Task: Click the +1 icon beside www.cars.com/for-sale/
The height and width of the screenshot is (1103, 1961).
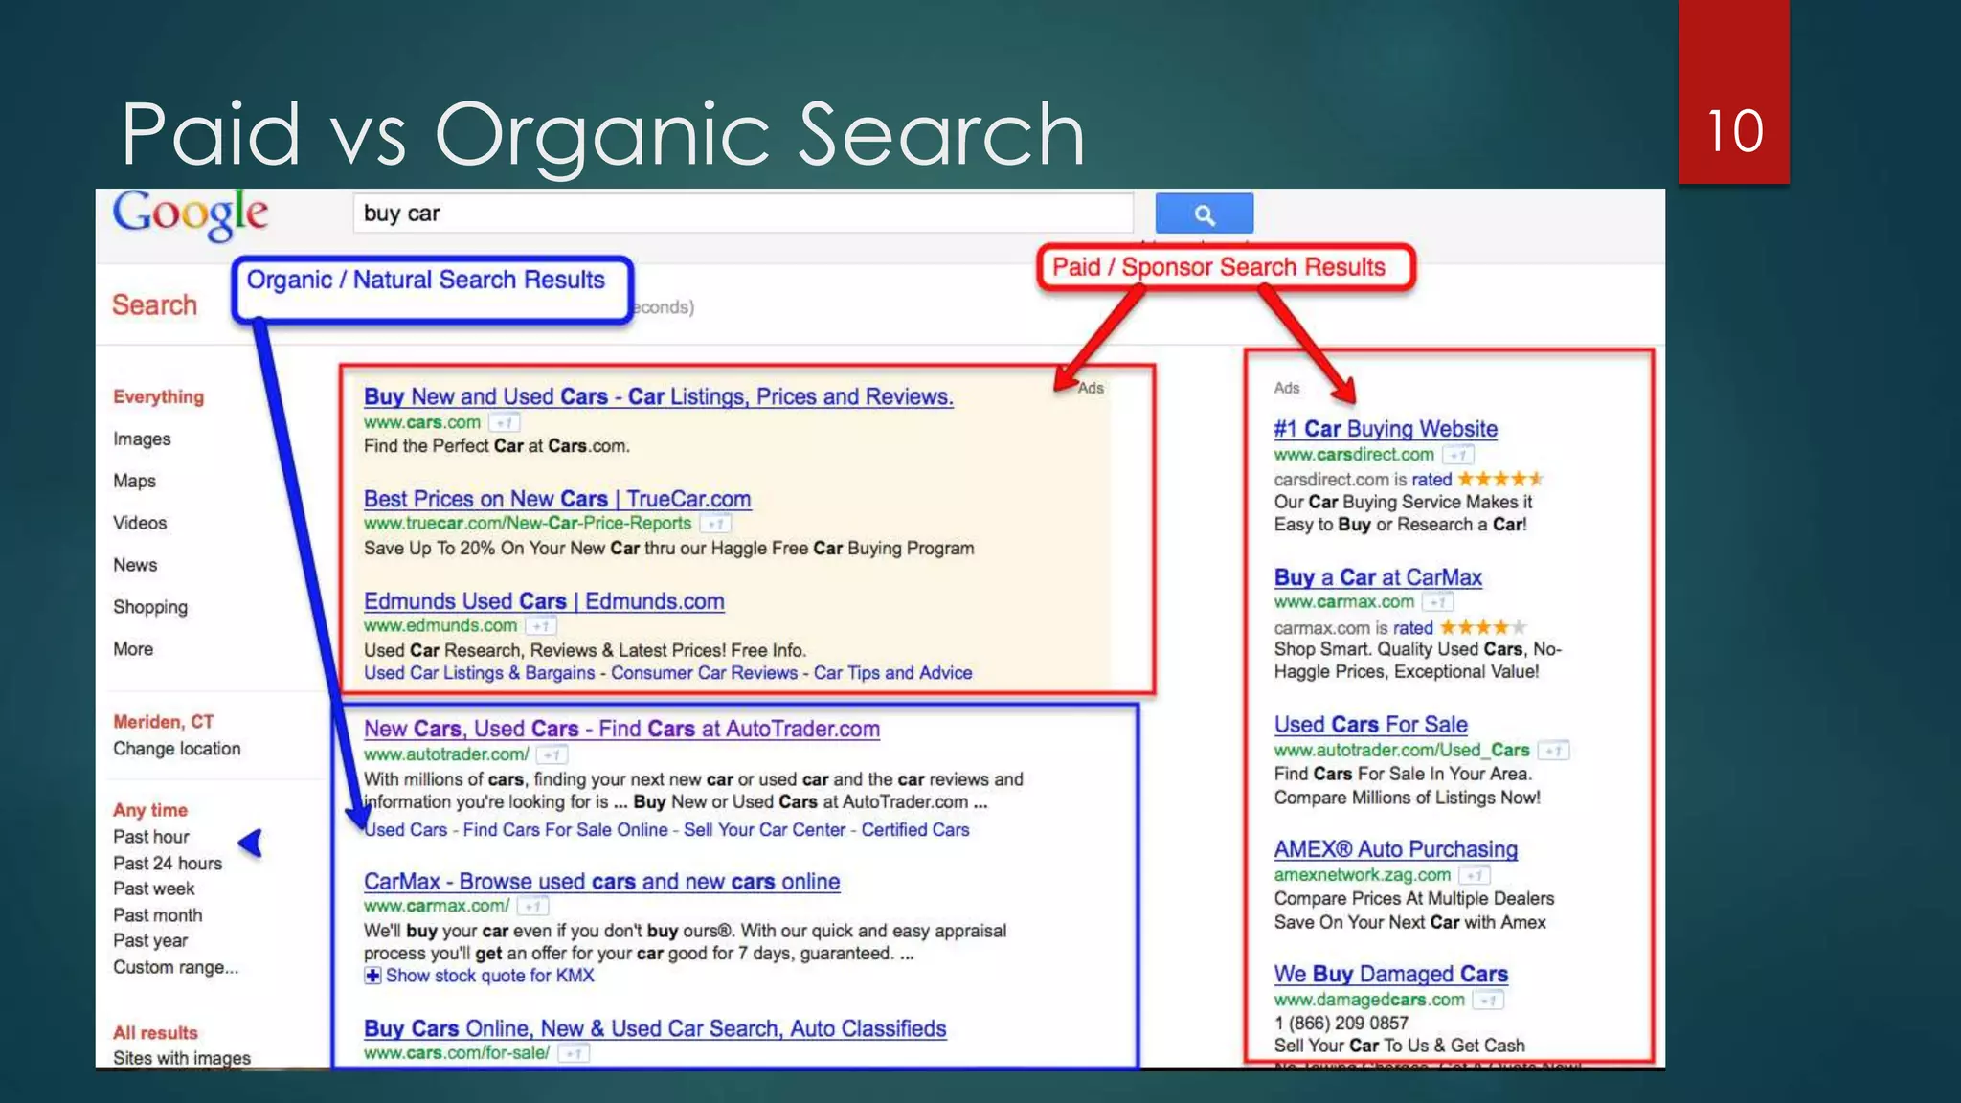Action: [x=574, y=1053]
